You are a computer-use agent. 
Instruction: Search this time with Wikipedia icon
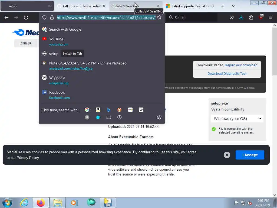tap(141, 110)
